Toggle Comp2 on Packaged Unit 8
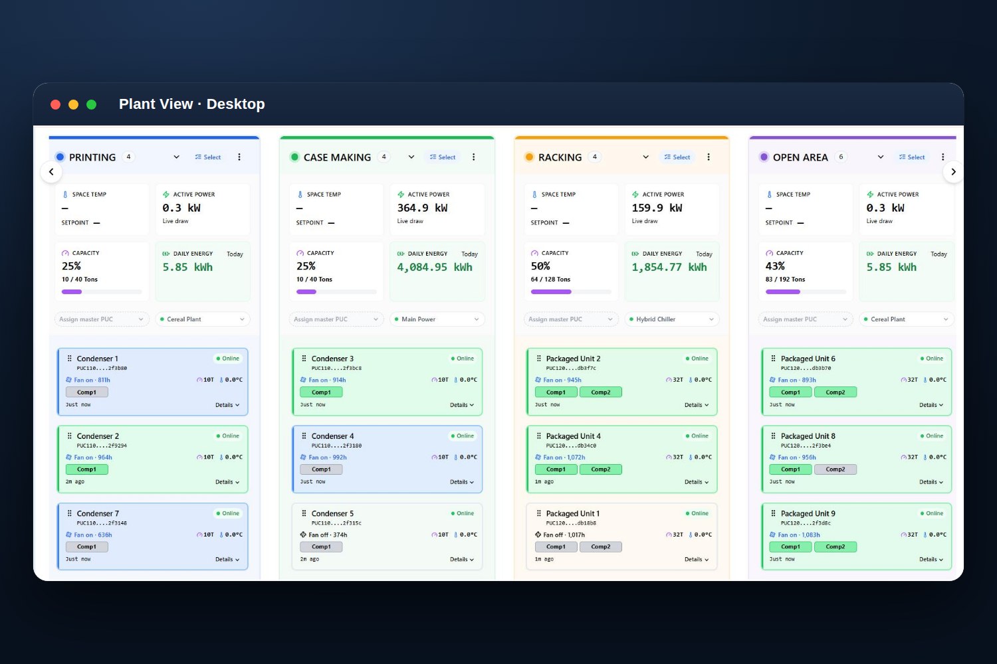 [835, 469]
